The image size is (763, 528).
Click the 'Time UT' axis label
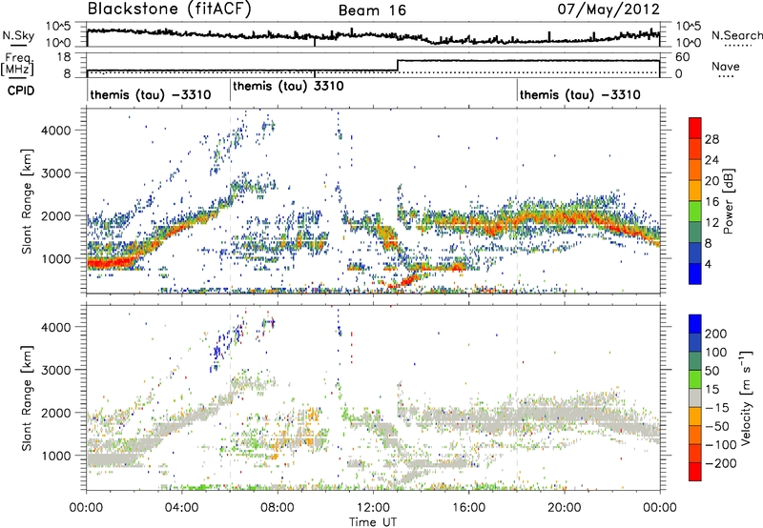pos(373,522)
